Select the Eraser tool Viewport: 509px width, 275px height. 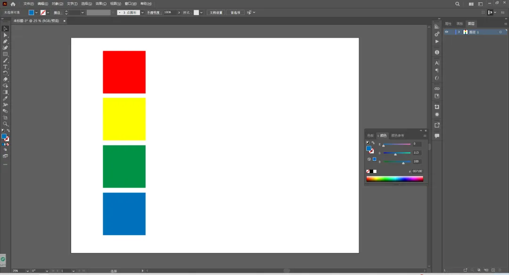5,79
